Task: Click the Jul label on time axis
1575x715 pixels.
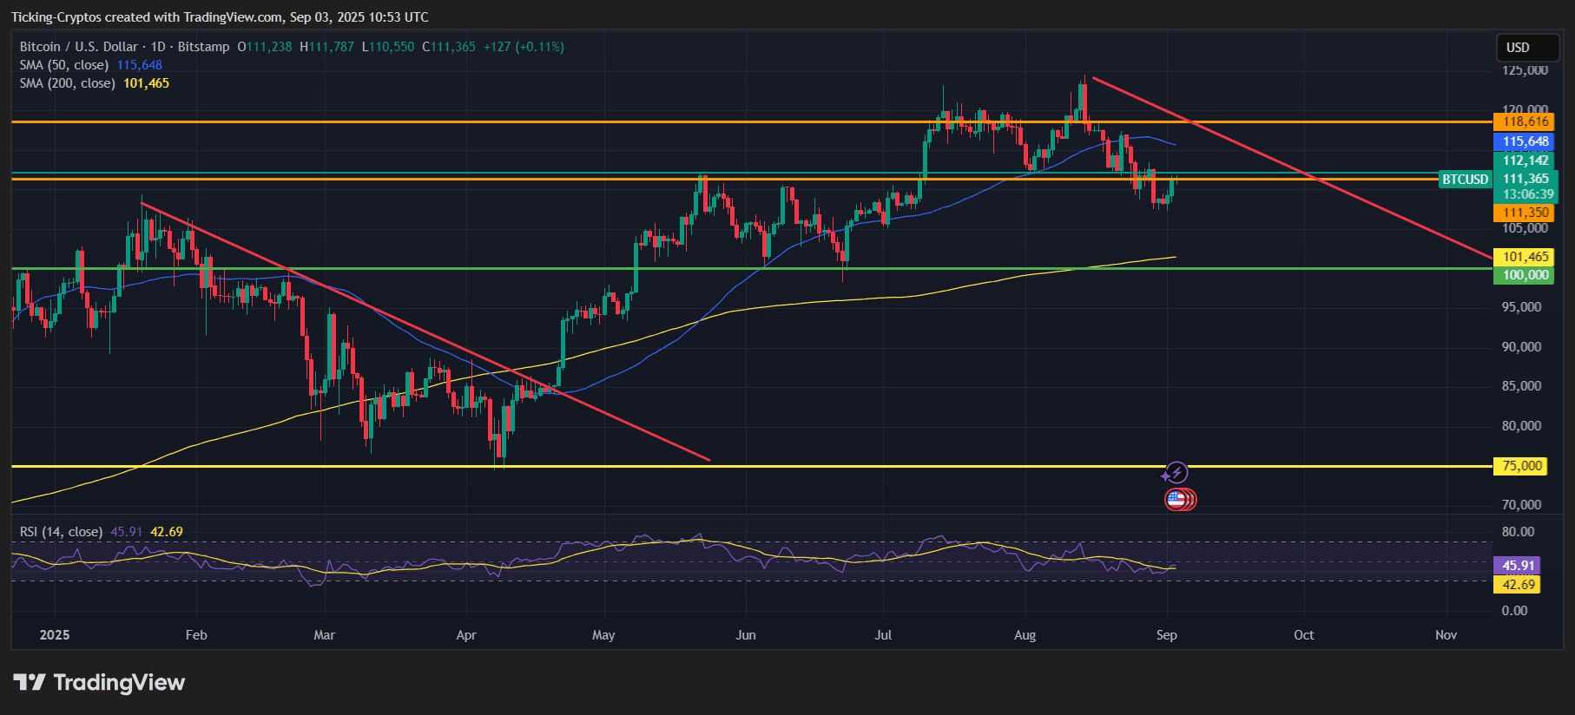Action: tap(883, 635)
